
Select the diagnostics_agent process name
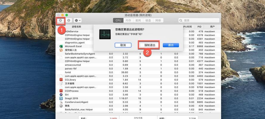(x=75, y=43)
